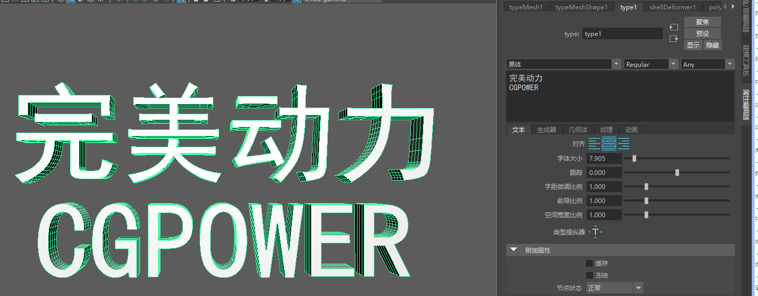Select left text alignment icon
This screenshot has width=758, height=296.
click(x=594, y=144)
